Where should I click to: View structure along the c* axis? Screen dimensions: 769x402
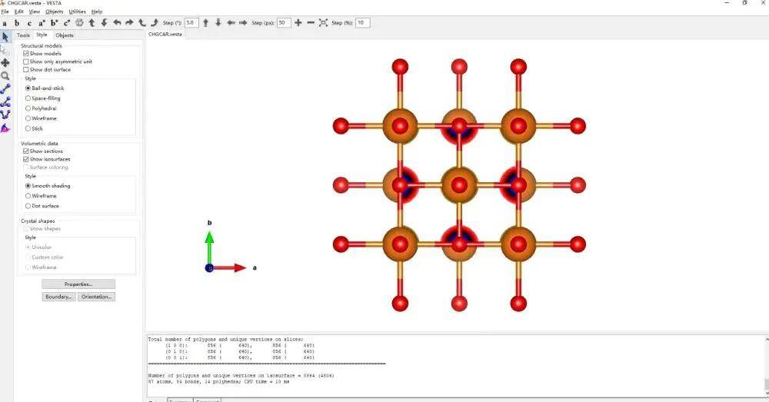tap(67, 23)
